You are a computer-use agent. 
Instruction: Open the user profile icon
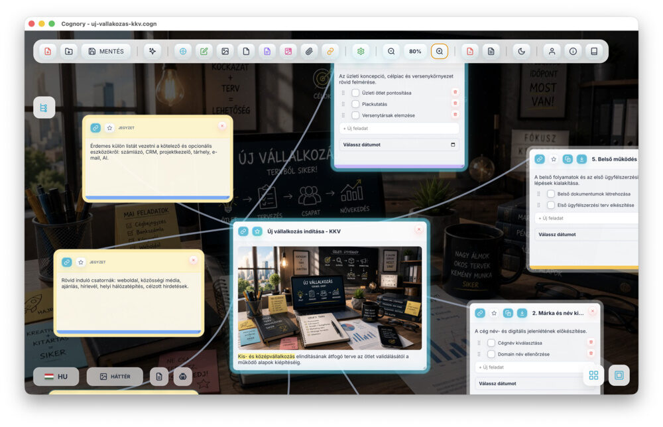pos(552,51)
